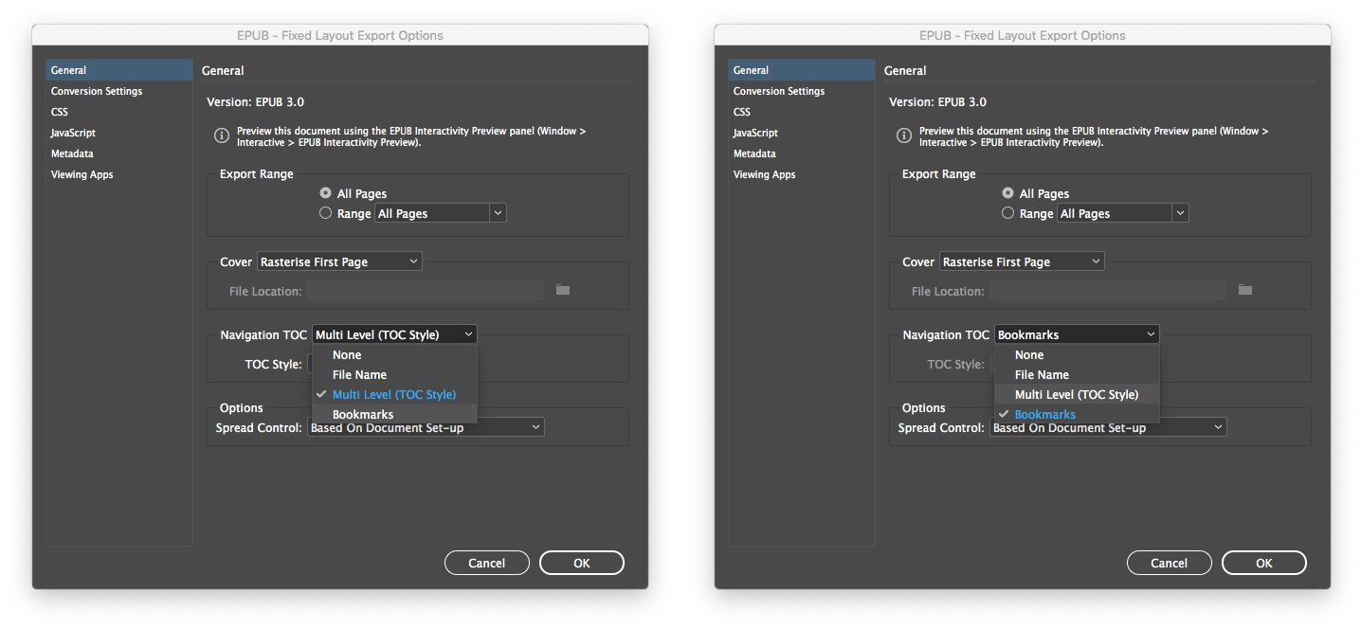Viewport: 1361px width, 629px height.
Task: Switch to the Conversion Settings section
Action: (96, 91)
